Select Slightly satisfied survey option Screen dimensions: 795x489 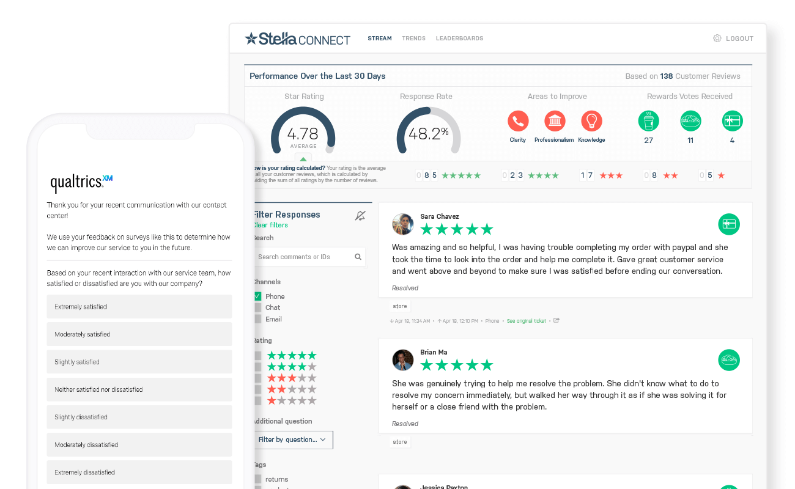139,362
